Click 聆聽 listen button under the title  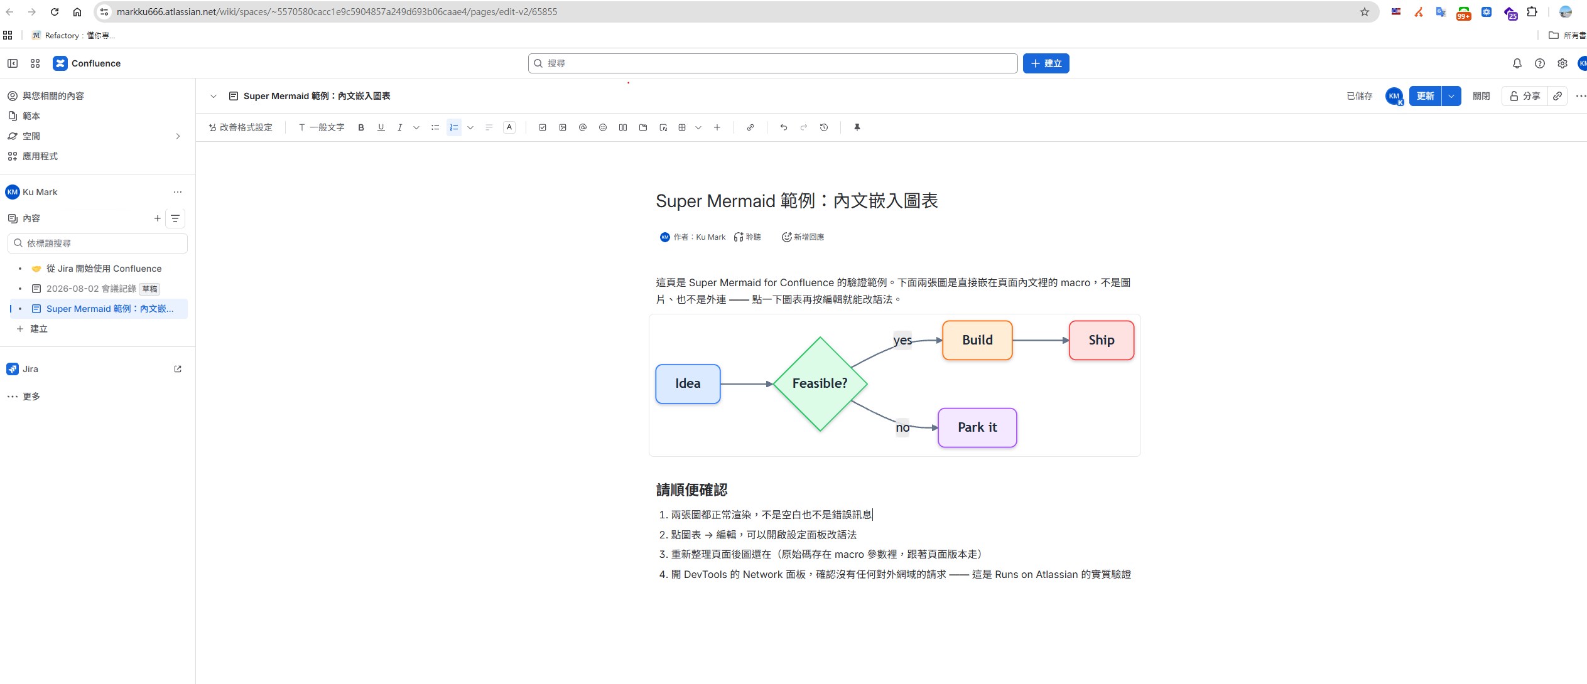pos(747,237)
